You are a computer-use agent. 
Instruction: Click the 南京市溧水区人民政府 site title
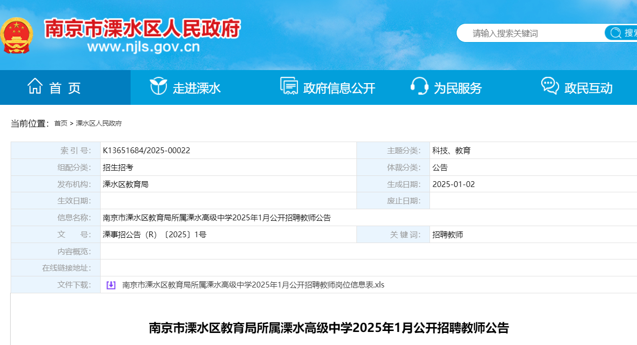pyautogui.click(x=142, y=29)
